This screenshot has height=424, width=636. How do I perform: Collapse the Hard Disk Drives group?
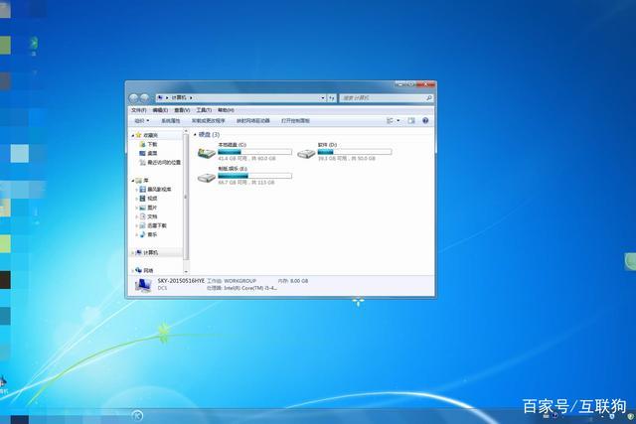pyautogui.click(x=195, y=133)
